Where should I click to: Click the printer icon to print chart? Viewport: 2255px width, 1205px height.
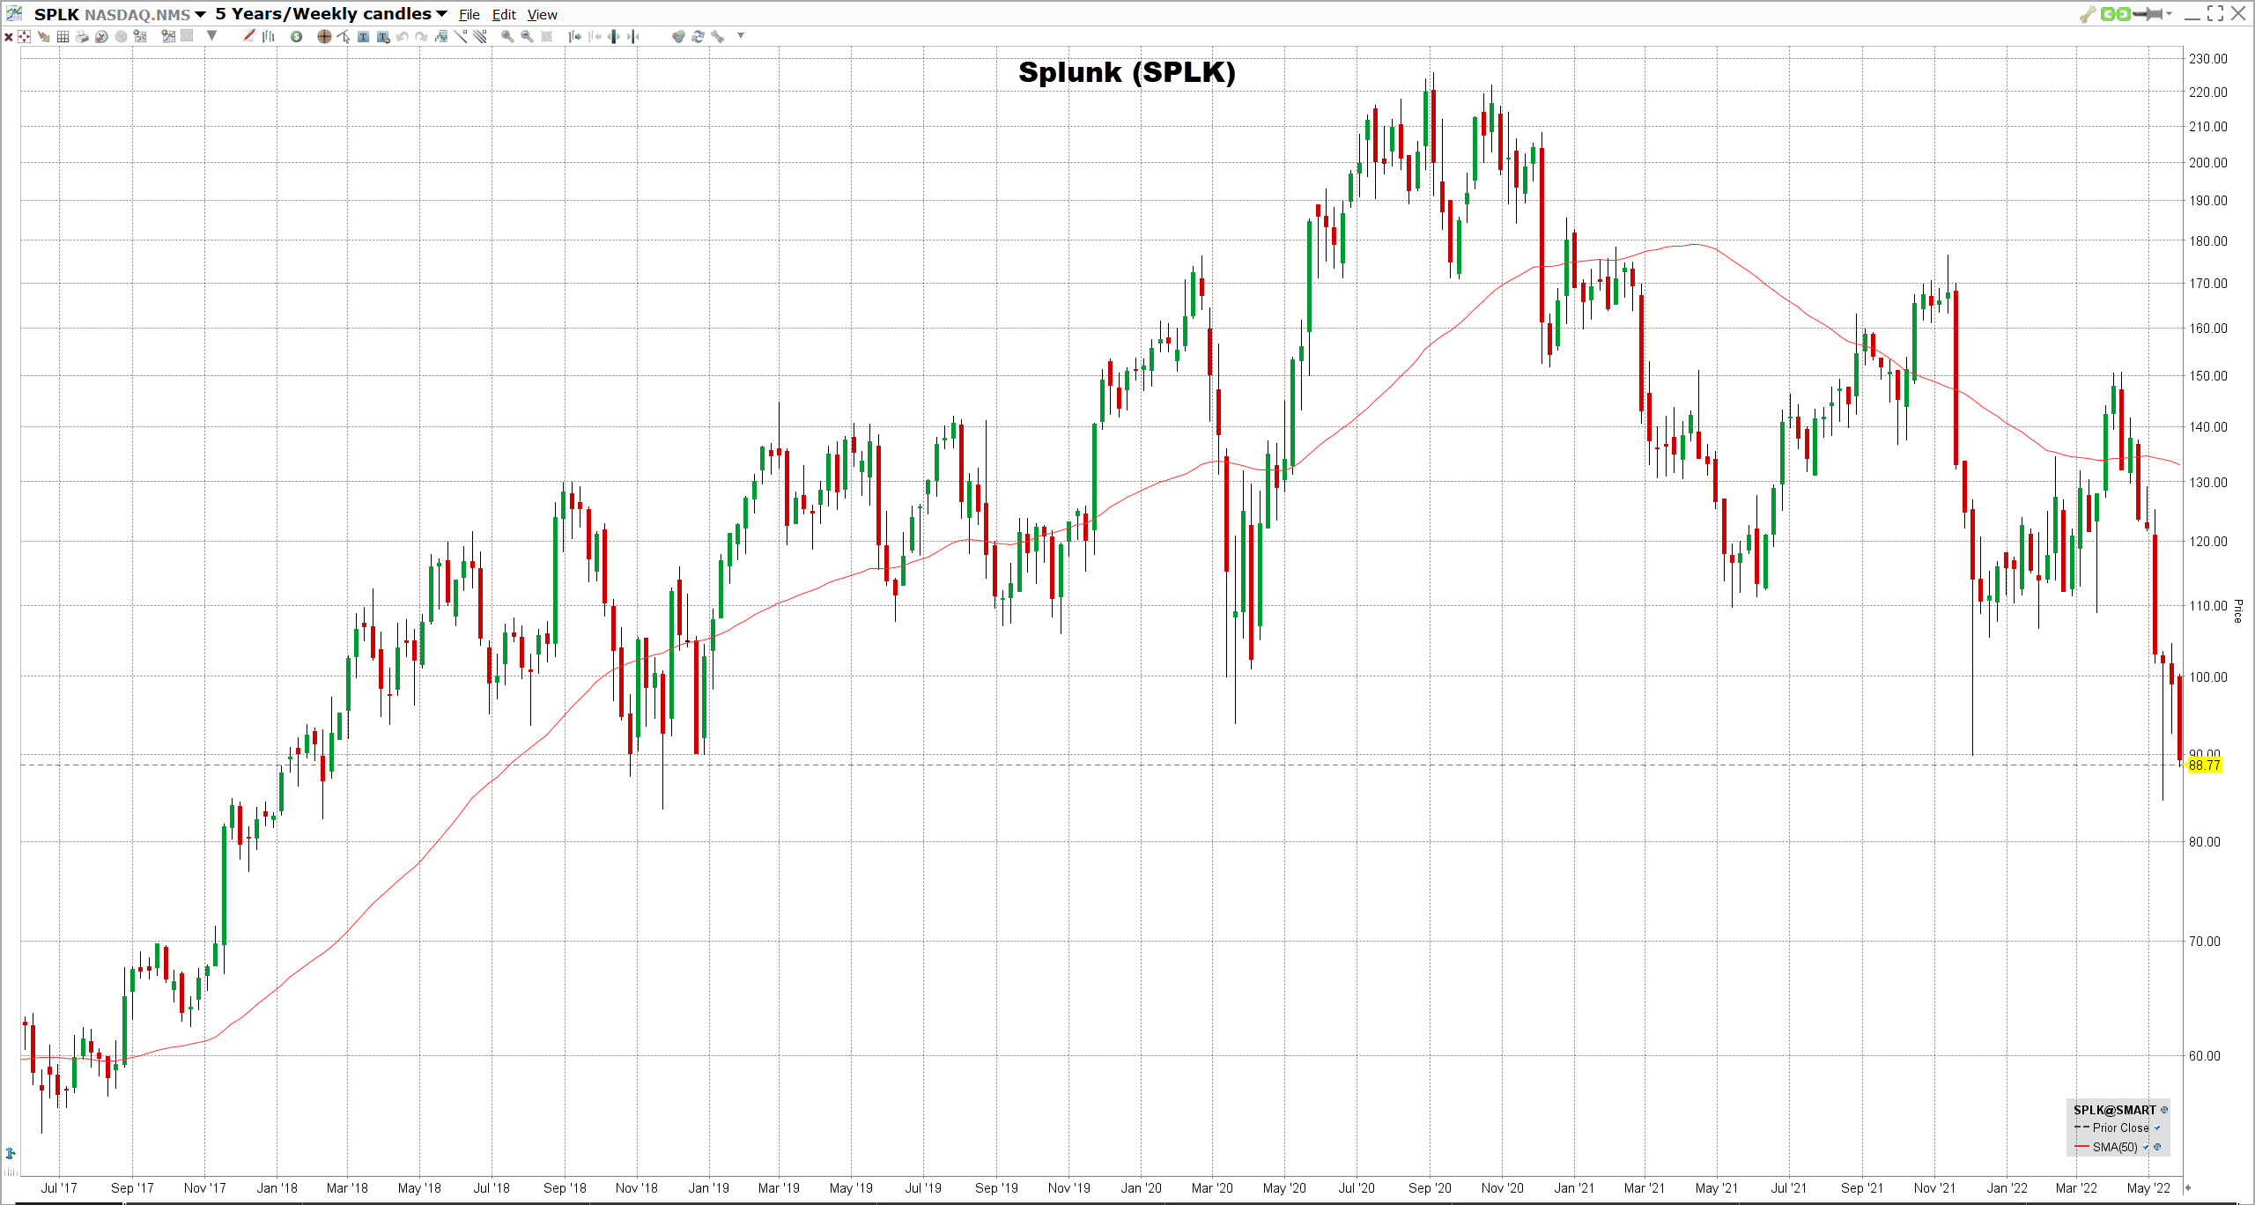pos(82,36)
